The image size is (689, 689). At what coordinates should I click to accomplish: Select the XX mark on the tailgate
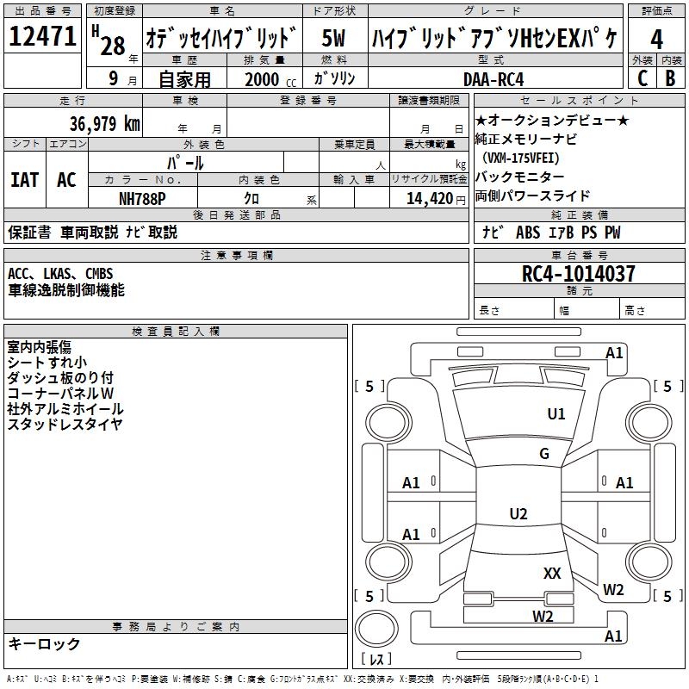552,574
